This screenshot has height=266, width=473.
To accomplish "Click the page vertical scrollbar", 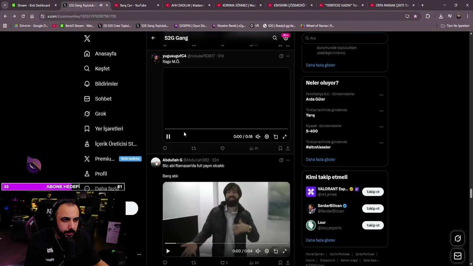I will tap(471, 193).
